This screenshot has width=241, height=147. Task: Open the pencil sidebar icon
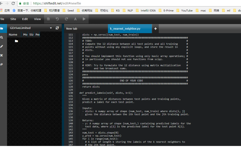(x=2, y=46)
